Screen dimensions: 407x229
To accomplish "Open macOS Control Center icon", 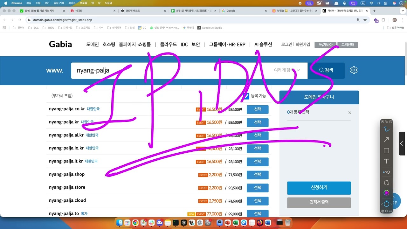I will pos(385,3).
